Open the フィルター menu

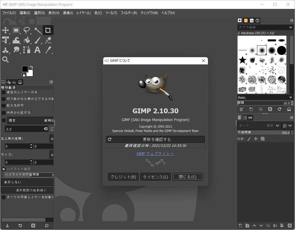(129, 13)
